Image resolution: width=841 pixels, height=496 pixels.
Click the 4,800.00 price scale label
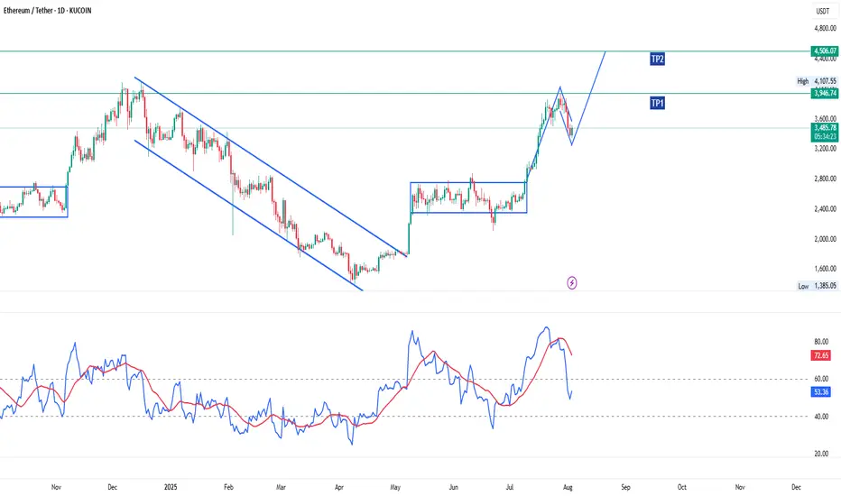coord(825,28)
